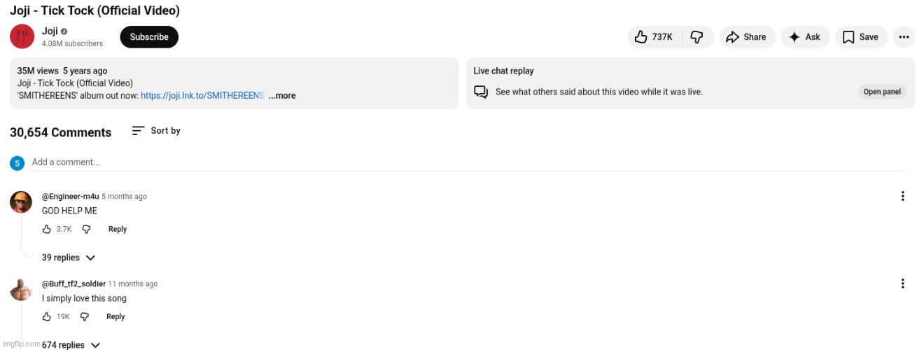Reply to the Engineer-m4u comment
Viewport: 917px width, 350px height.
(118, 229)
